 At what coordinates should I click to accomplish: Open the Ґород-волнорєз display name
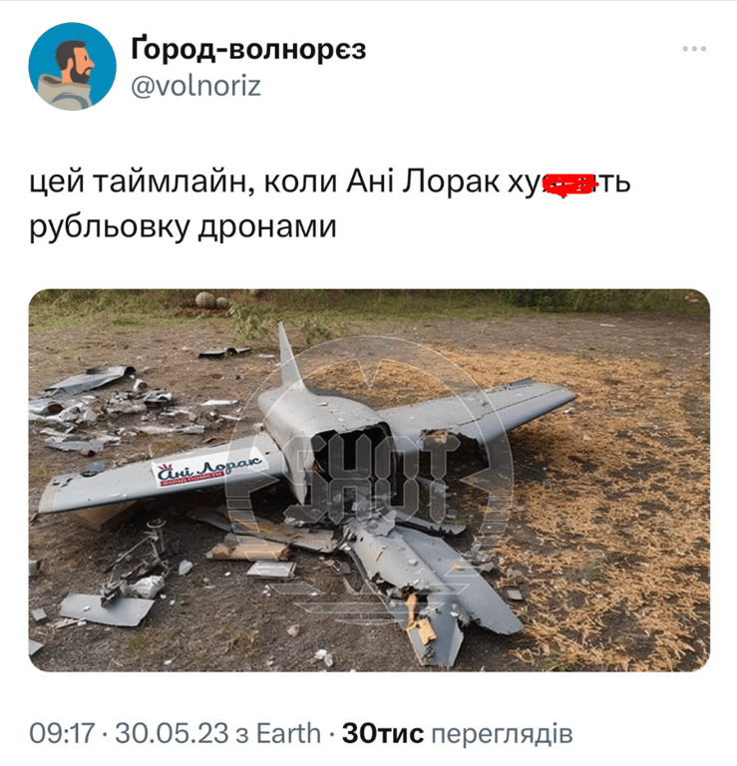click(x=248, y=50)
